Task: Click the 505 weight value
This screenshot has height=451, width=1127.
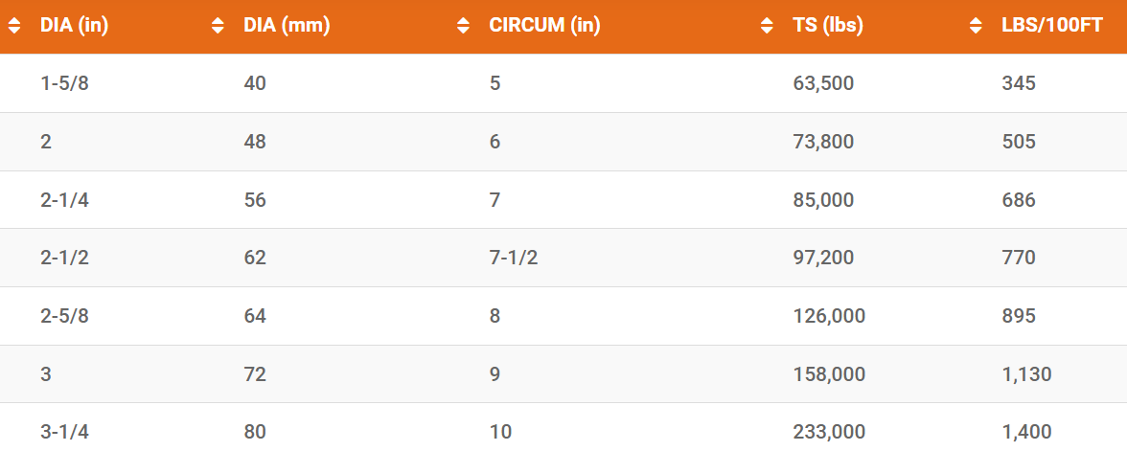Action: 1019,142
